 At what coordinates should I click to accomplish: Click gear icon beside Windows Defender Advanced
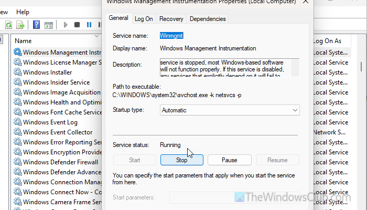[17, 172]
